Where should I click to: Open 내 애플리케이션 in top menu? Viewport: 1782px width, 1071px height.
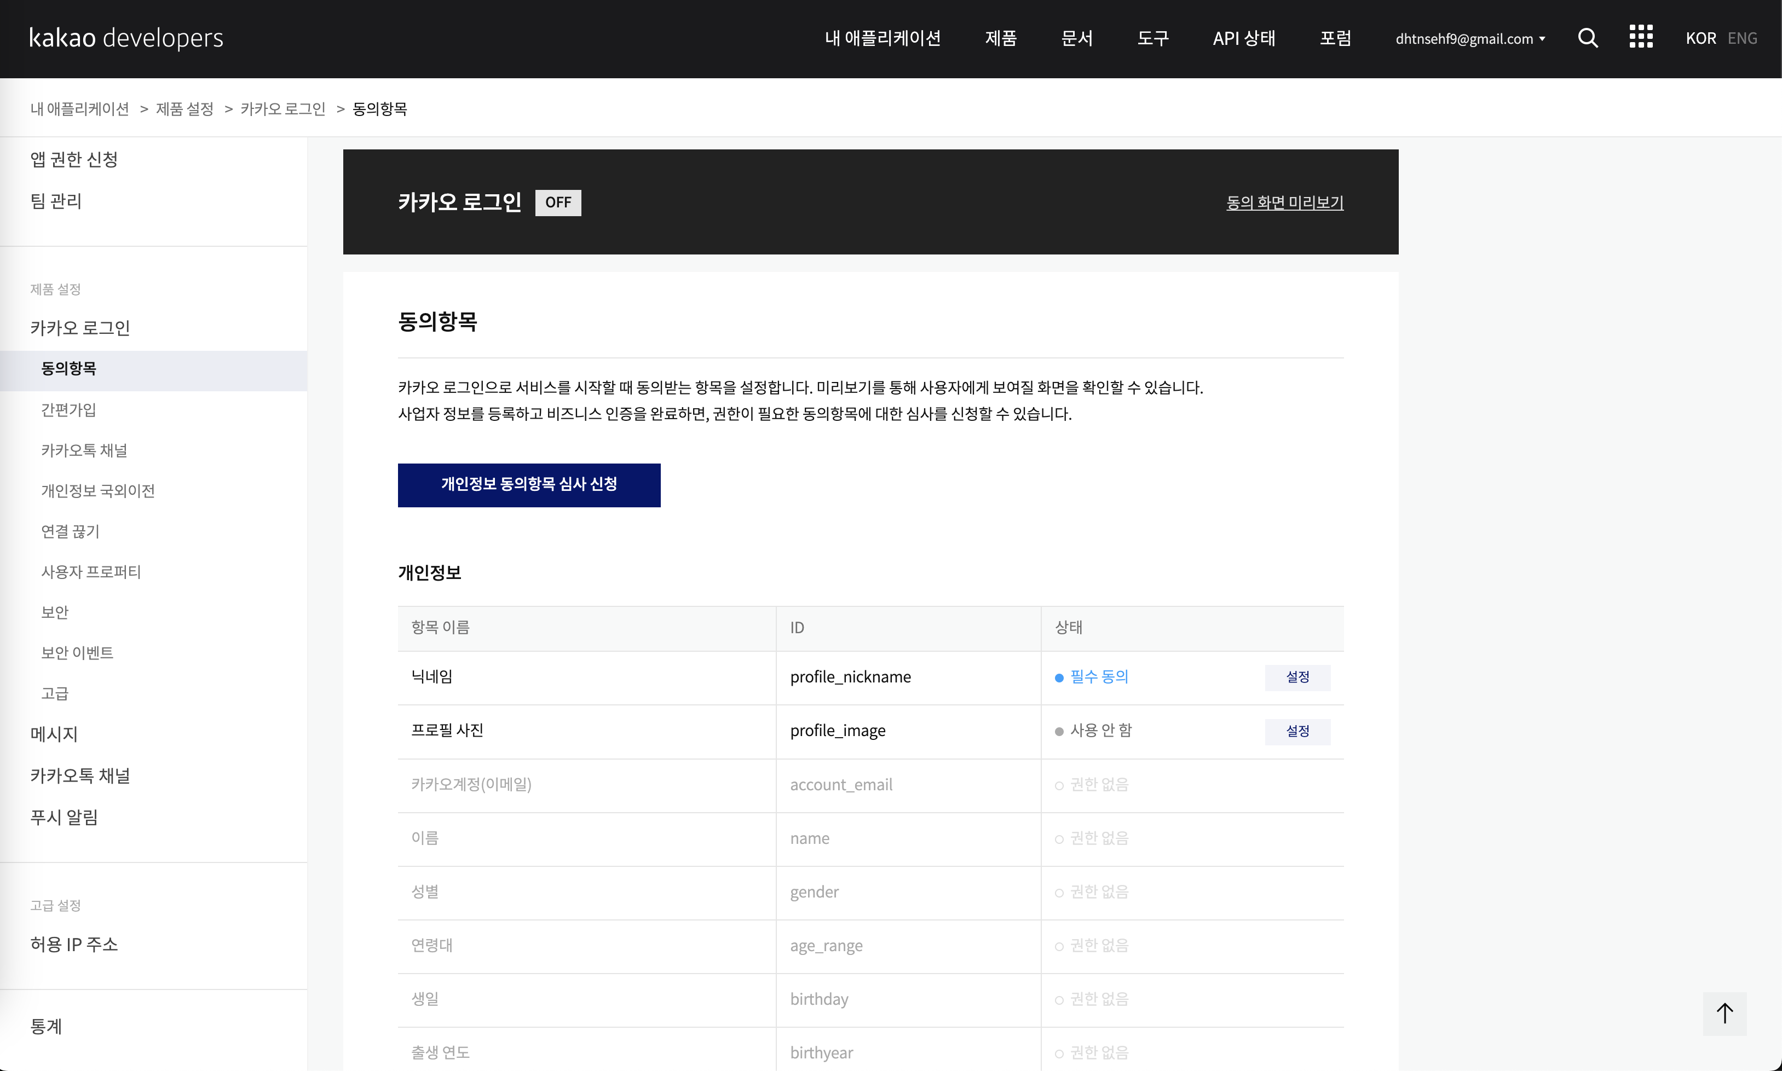coord(882,38)
